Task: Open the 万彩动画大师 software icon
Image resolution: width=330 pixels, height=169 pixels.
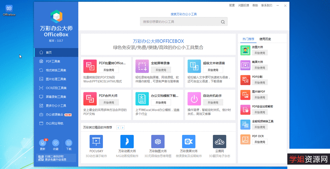Action: (x=127, y=142)
